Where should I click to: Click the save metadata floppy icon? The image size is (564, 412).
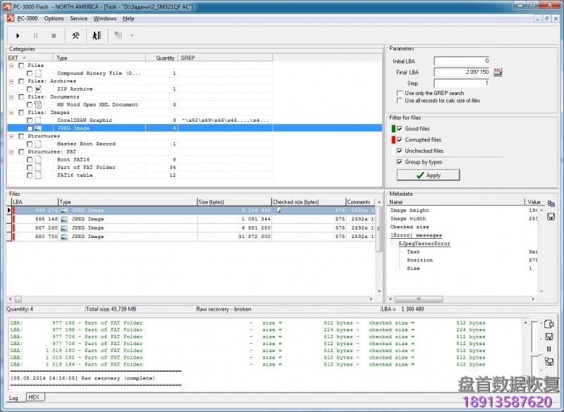[551, 216]
